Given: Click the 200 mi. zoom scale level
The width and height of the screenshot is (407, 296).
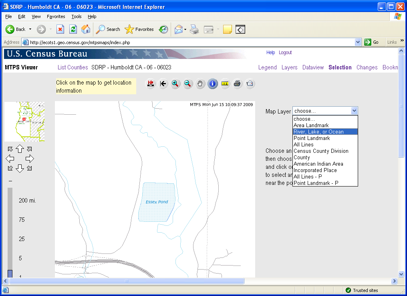Looking at the screenshot, I should point(27,201).
